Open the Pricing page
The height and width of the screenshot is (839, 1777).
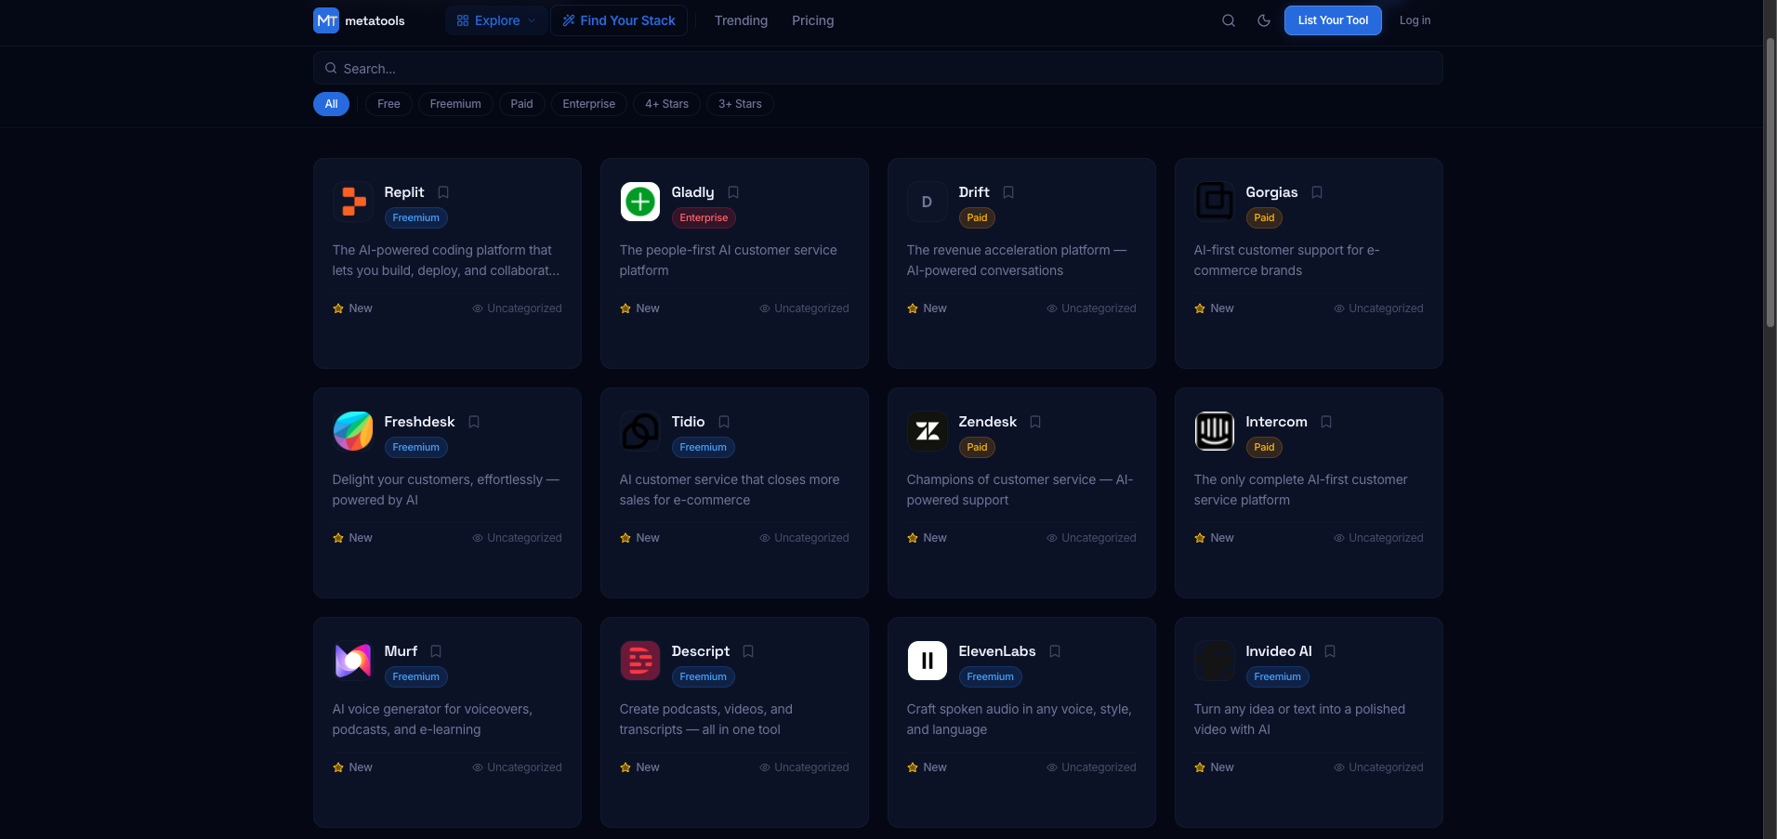[812, 20]
